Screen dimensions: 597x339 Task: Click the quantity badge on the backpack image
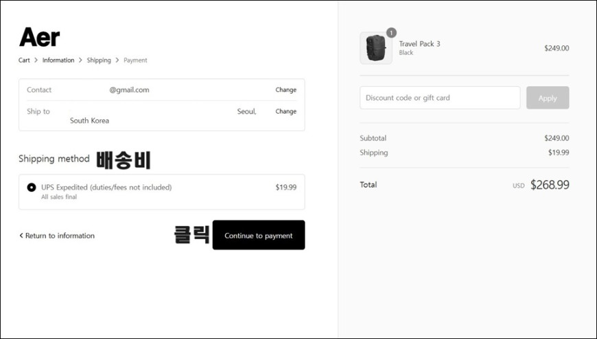point(391,33)
